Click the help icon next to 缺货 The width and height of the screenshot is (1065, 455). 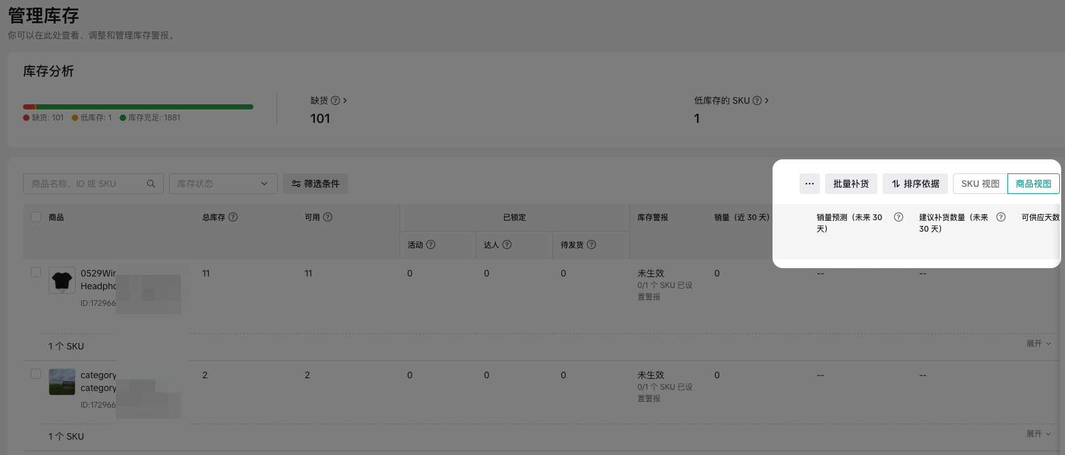(x=335, y=100)
